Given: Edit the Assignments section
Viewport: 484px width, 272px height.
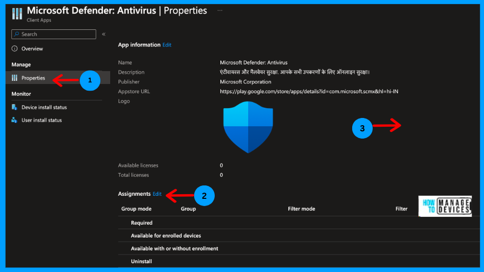Looking at the screenshot, I should coord(157,194).
